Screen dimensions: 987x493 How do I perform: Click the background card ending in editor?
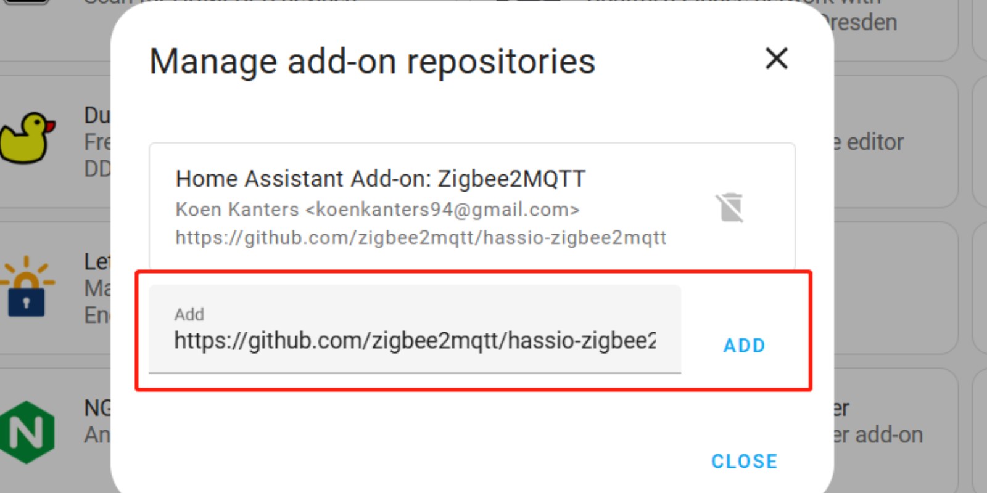[x=895, y=142]
